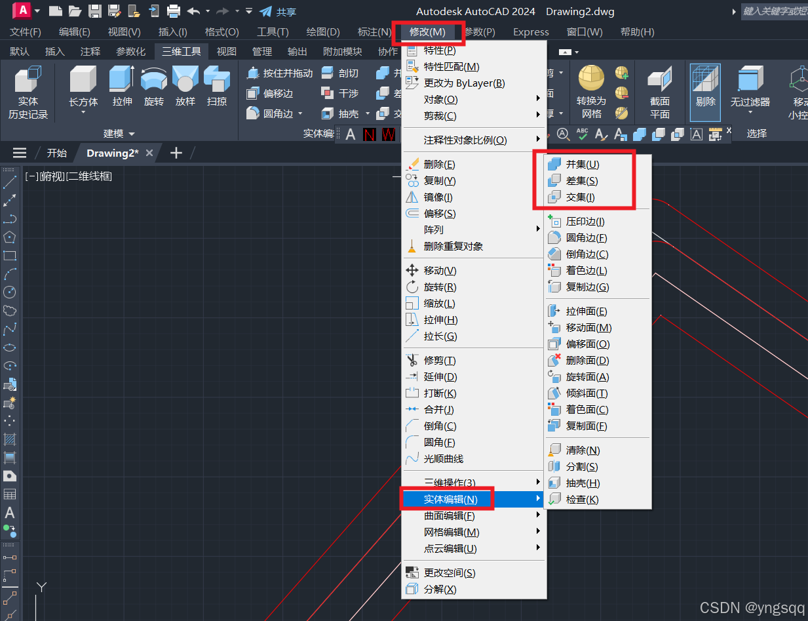Click the Top view (俯视) viewport label
Screen dimensions: 808x621
[52, 176]
